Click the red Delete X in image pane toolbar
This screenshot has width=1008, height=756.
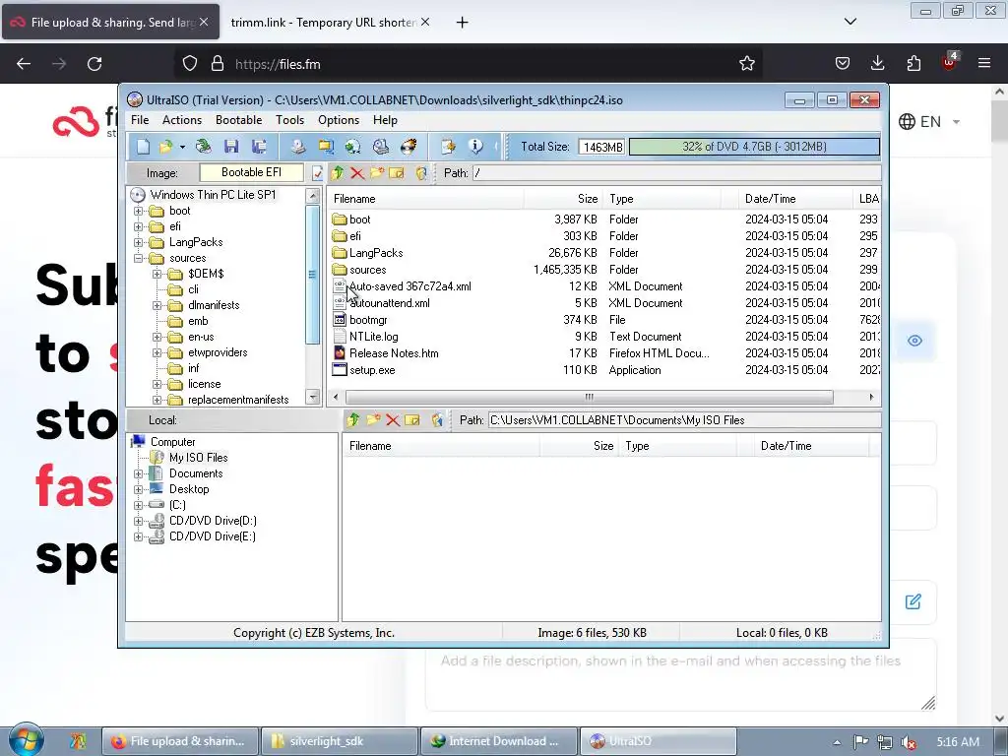[357, 173]
